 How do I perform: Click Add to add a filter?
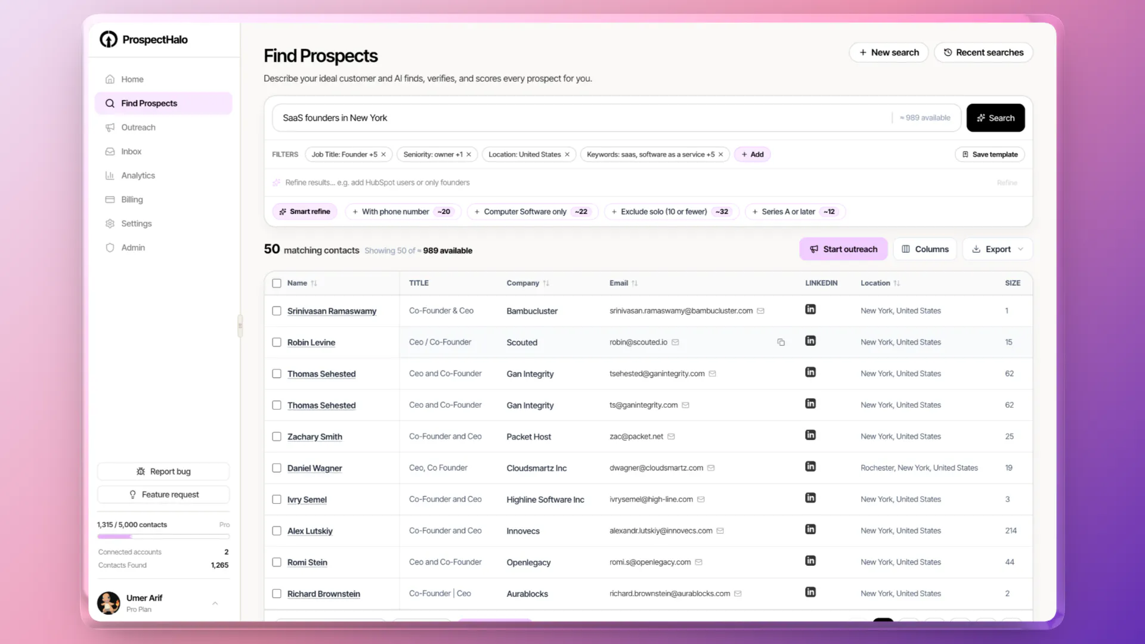753,154
